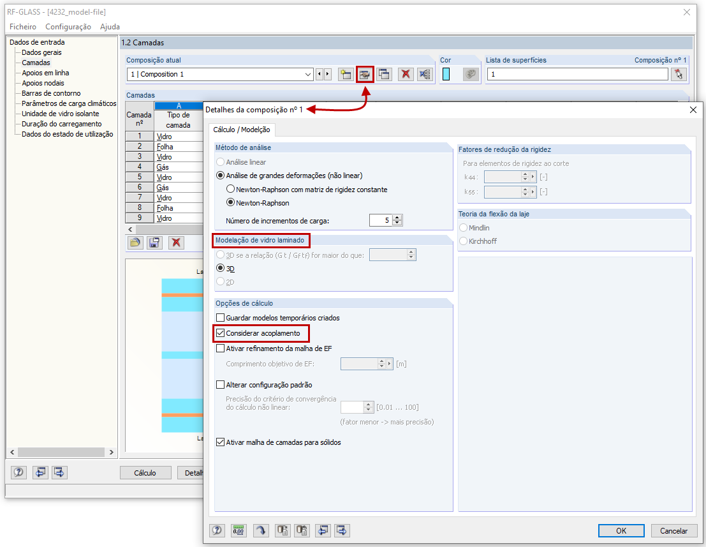Click next table icon in main window bottom bar
The height and width of the screenshot is (547, 706).
tap(59, 472)
